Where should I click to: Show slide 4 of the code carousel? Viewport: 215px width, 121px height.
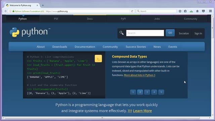click(154, 92)
